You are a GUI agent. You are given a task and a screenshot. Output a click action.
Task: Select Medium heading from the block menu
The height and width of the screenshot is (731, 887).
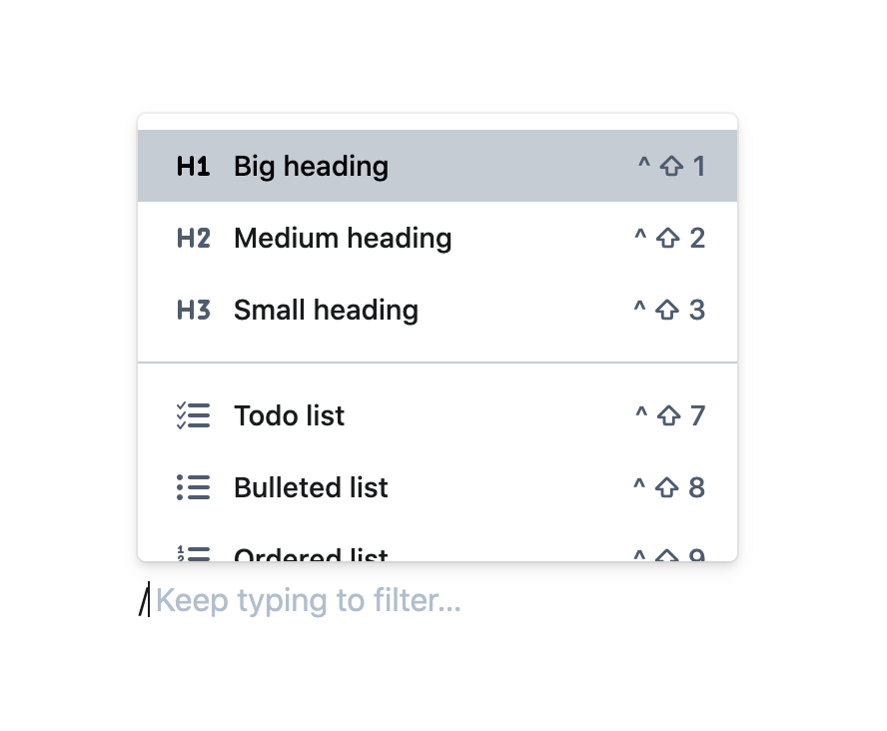click(x=343, y=239)
